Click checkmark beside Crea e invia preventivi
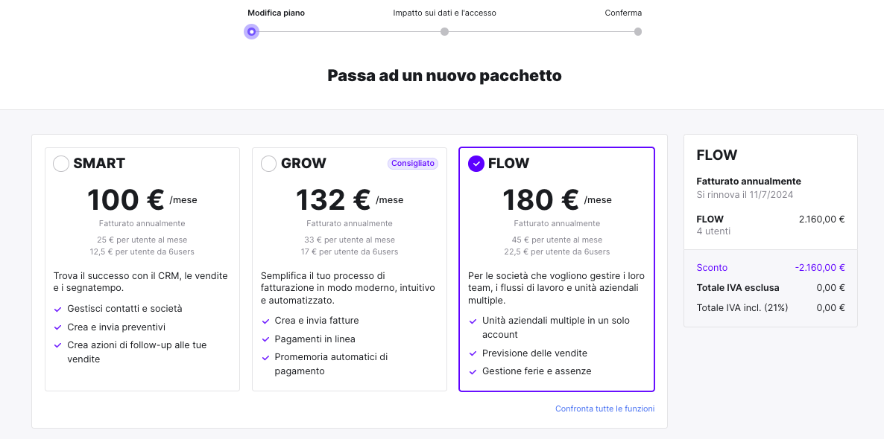 pyautogui.click(x=57, y=327)
